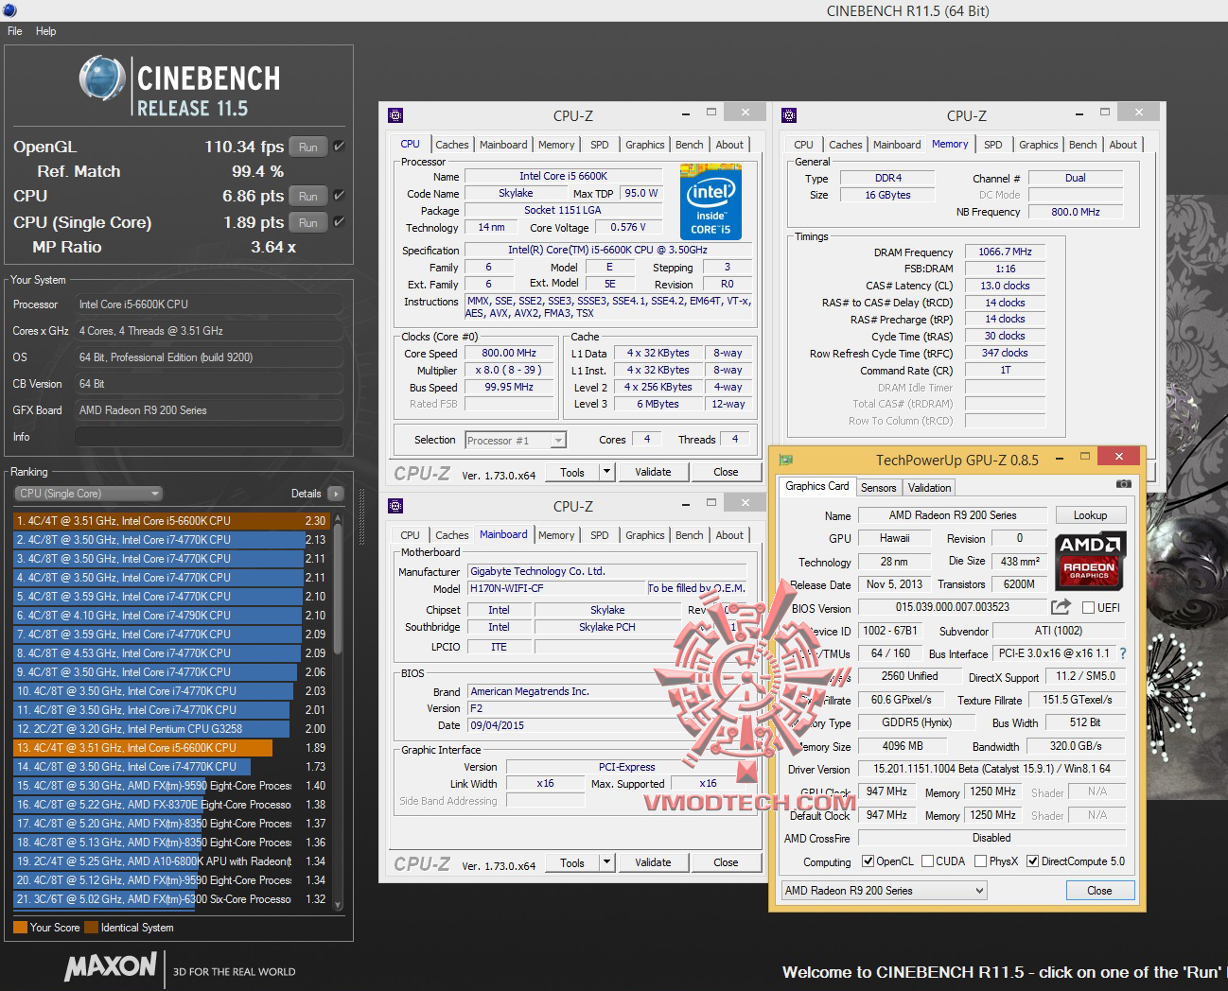Click the camera screenshot icon in GPU-Z

click(1123, 483)
